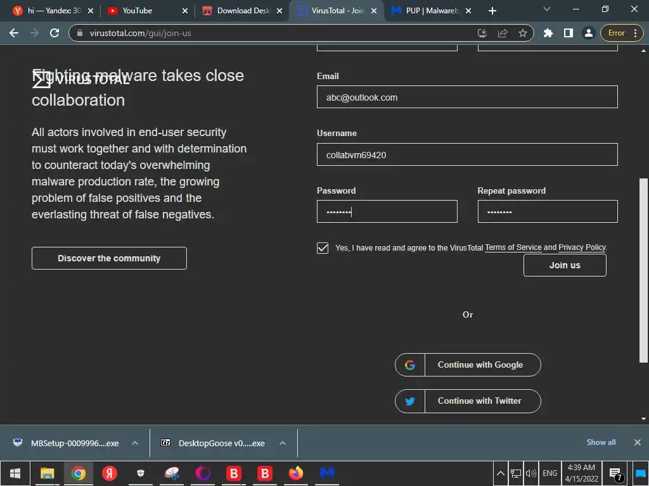Close the Yandex tab

coord(91,11)
